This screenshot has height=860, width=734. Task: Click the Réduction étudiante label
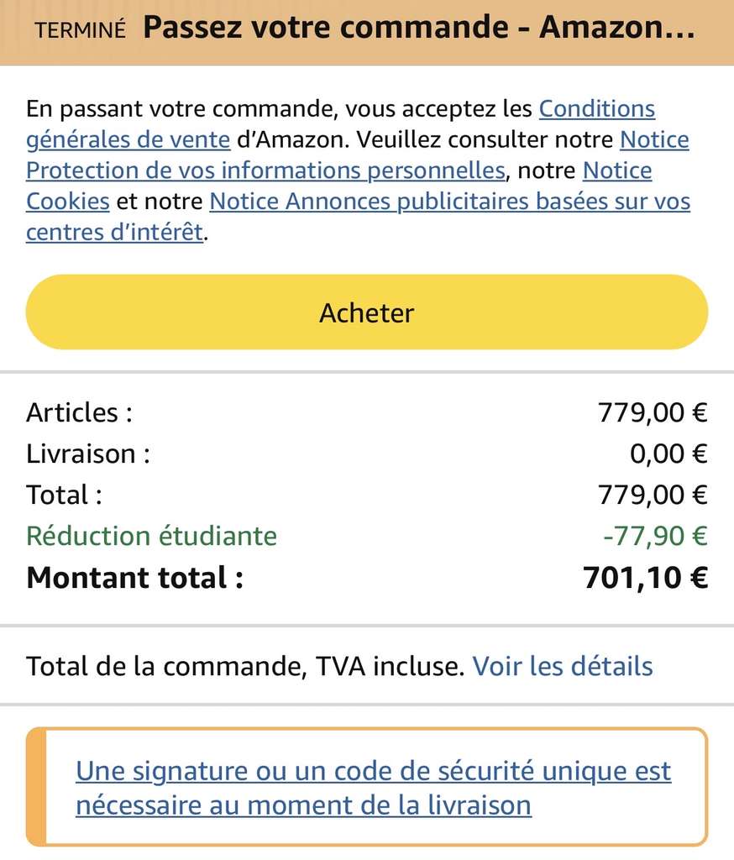tap(151, 536)
